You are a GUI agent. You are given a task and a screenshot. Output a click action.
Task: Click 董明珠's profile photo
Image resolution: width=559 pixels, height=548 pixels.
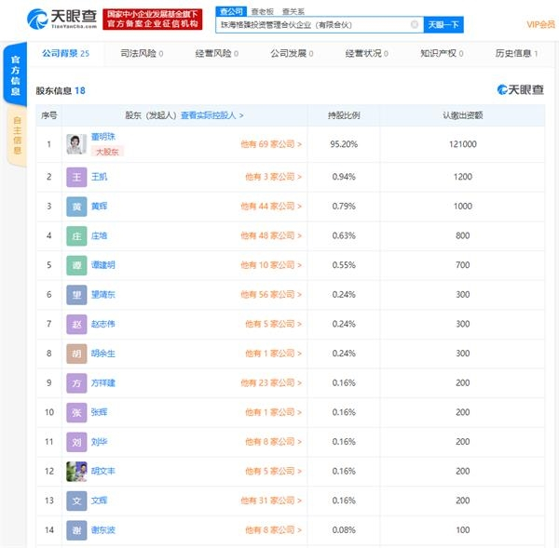76,144
